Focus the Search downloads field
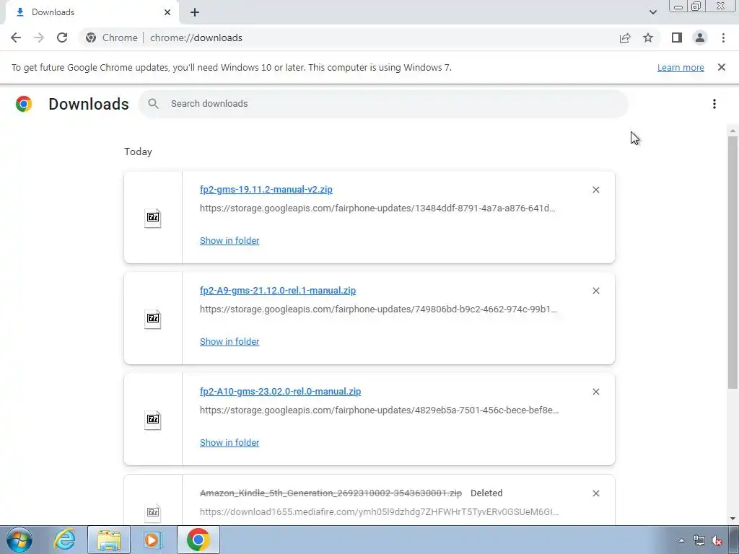Image resolution: width=739 pixels, height=554 pixels. [x=383, y=104]
